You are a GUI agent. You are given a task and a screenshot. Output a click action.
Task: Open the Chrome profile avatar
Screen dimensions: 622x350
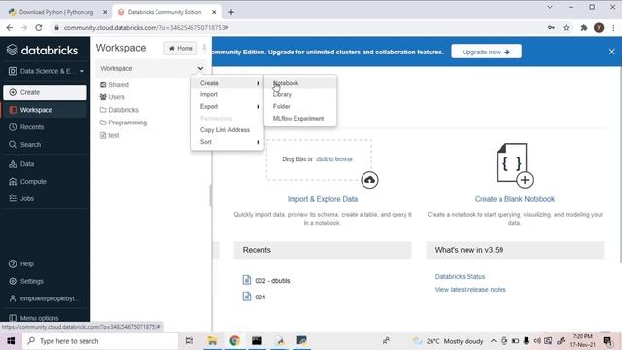tap(599, 28)
